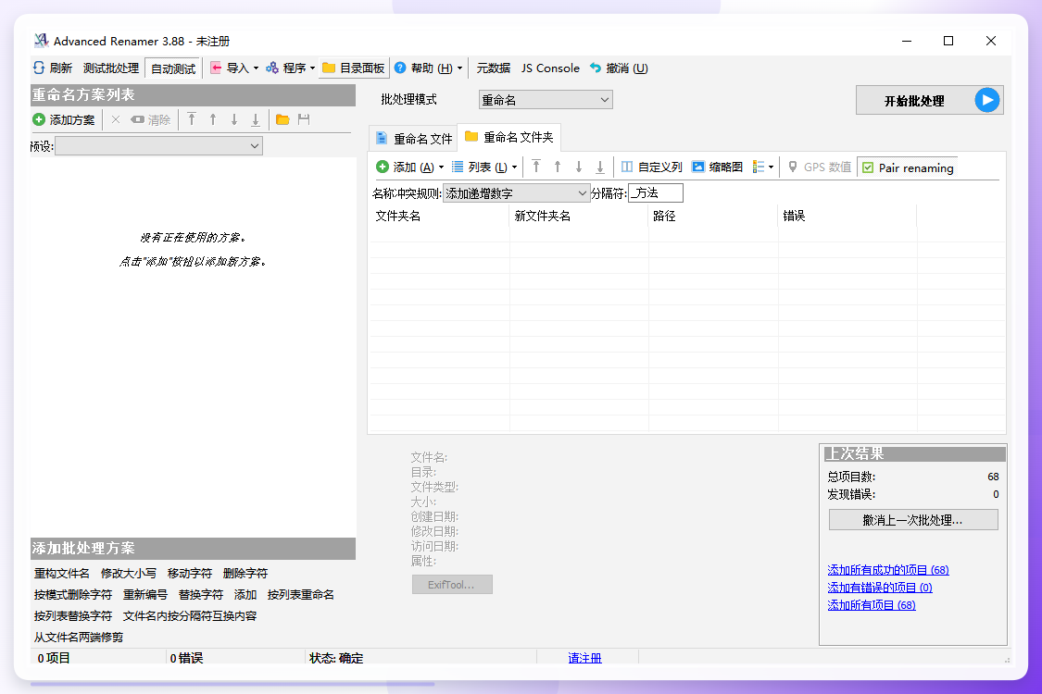Screen dimensions: 1042x694
Task: Click the 添加所有成功的项目 (68) link
Action: [x=888, y=570]
